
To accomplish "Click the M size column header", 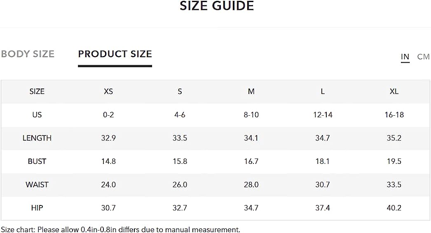I will pos(251,91).
